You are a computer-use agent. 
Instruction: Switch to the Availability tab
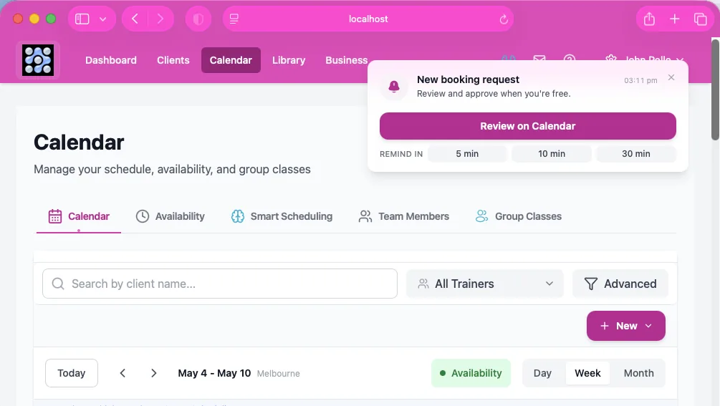coord(171,216)
